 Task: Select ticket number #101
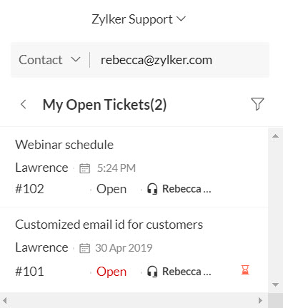click(x=29, y=272)
